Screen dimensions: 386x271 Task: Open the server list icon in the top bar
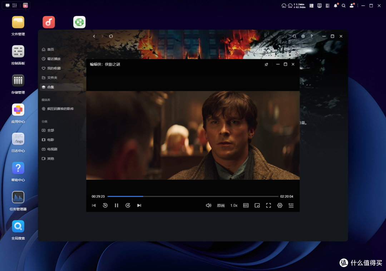click(x=327, y=5)
